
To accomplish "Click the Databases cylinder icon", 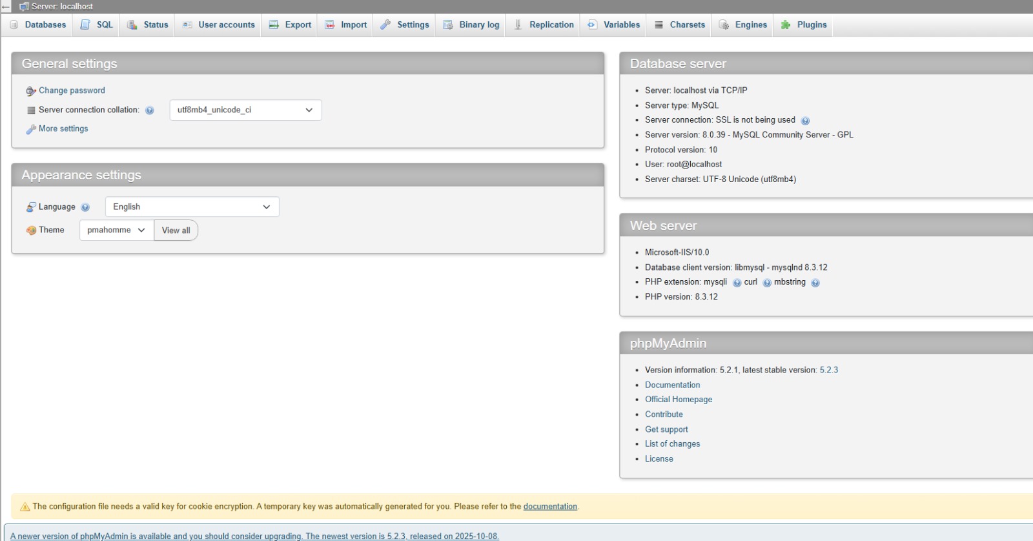I will click(14, 25).
